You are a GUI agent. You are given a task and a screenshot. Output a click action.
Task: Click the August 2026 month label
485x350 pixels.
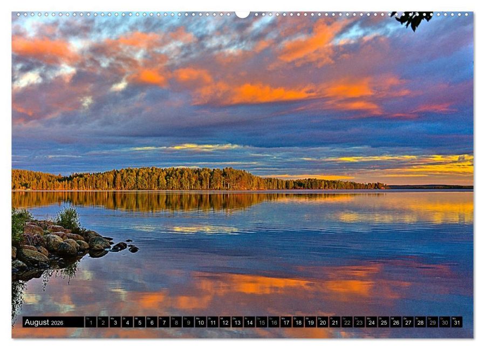pyautogui.click(x=44, y=322)
